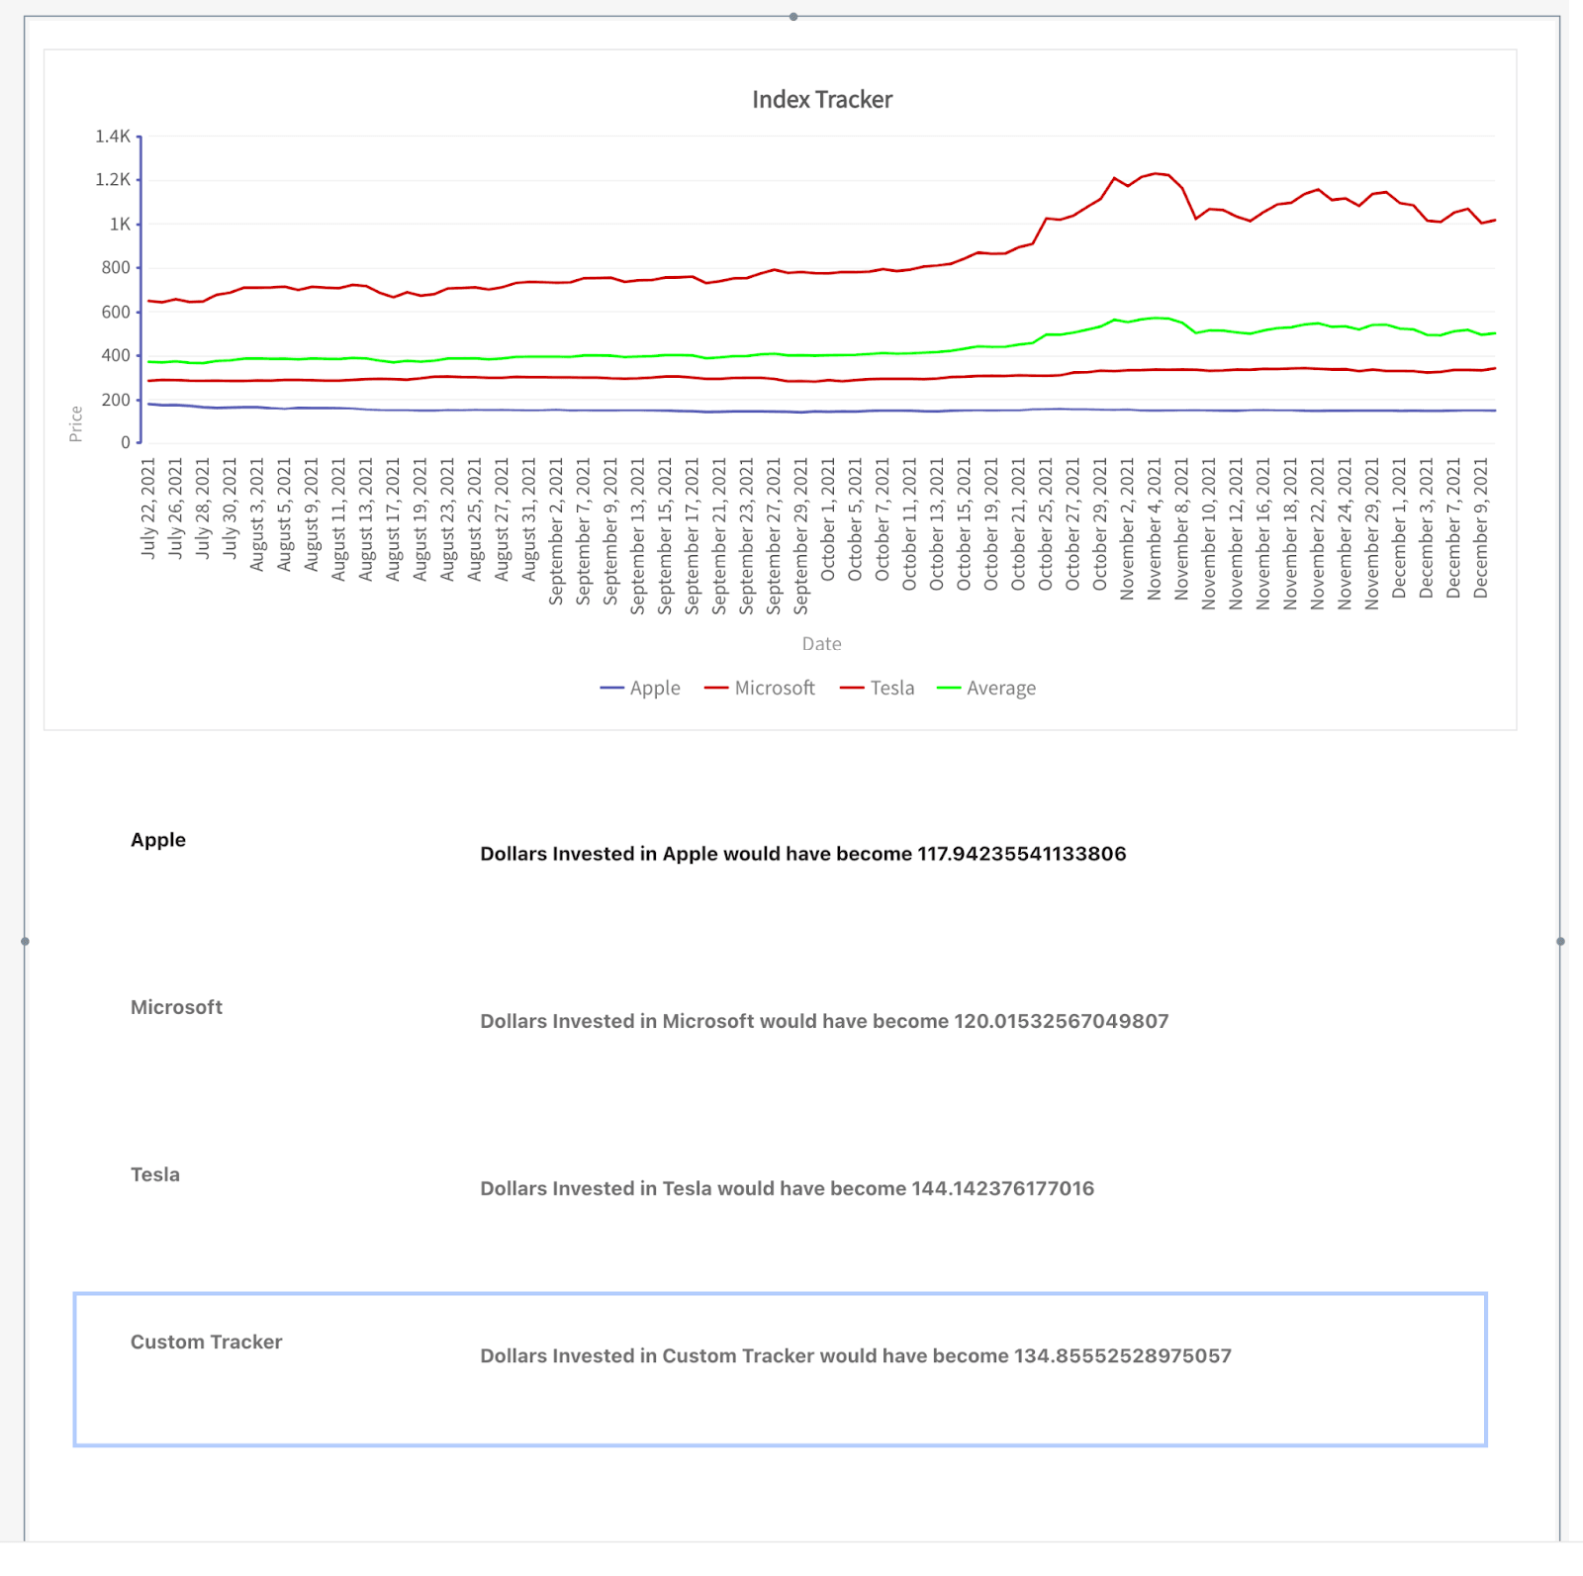1583x1576 pixels.
Task: Click the Date x-axis title
Action: click(x=821, y=644)
